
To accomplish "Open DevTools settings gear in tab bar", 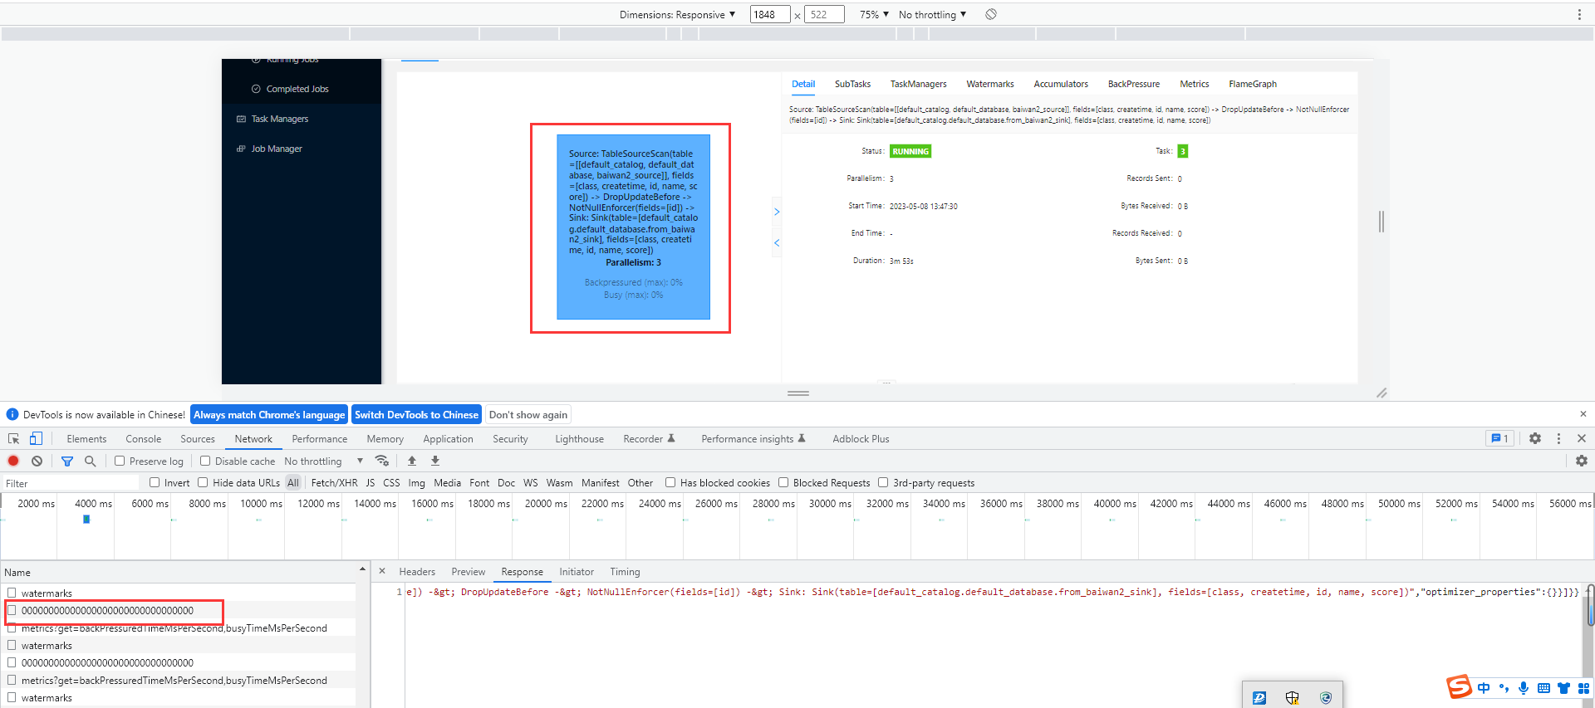I will pyautogui.click(x=1535, y=438).
